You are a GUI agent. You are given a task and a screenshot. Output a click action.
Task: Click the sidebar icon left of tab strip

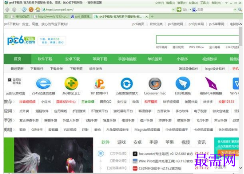click(6, 16)
